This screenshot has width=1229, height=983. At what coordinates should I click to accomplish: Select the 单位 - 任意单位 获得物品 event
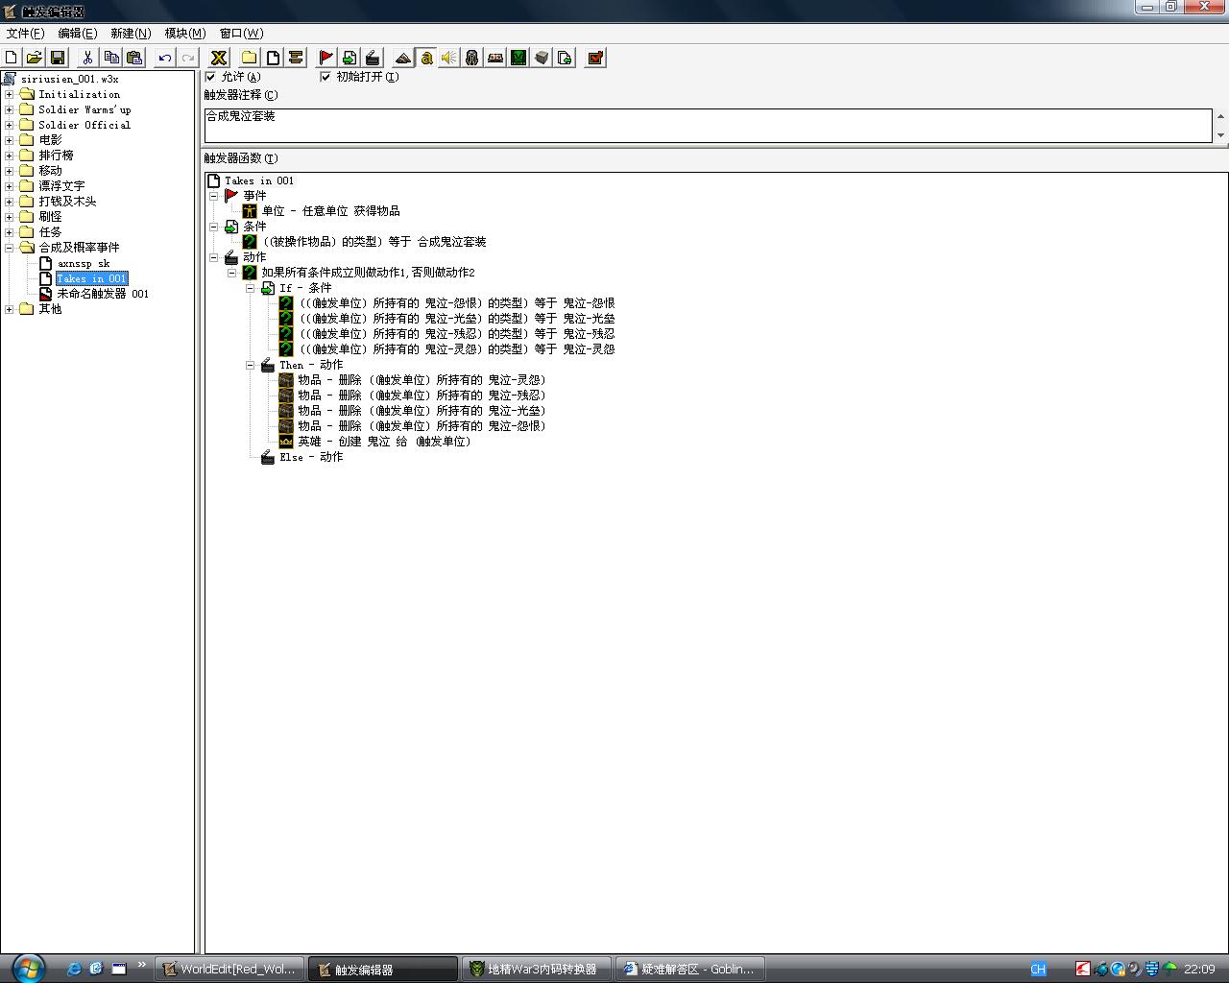click(x=330, y=211)
